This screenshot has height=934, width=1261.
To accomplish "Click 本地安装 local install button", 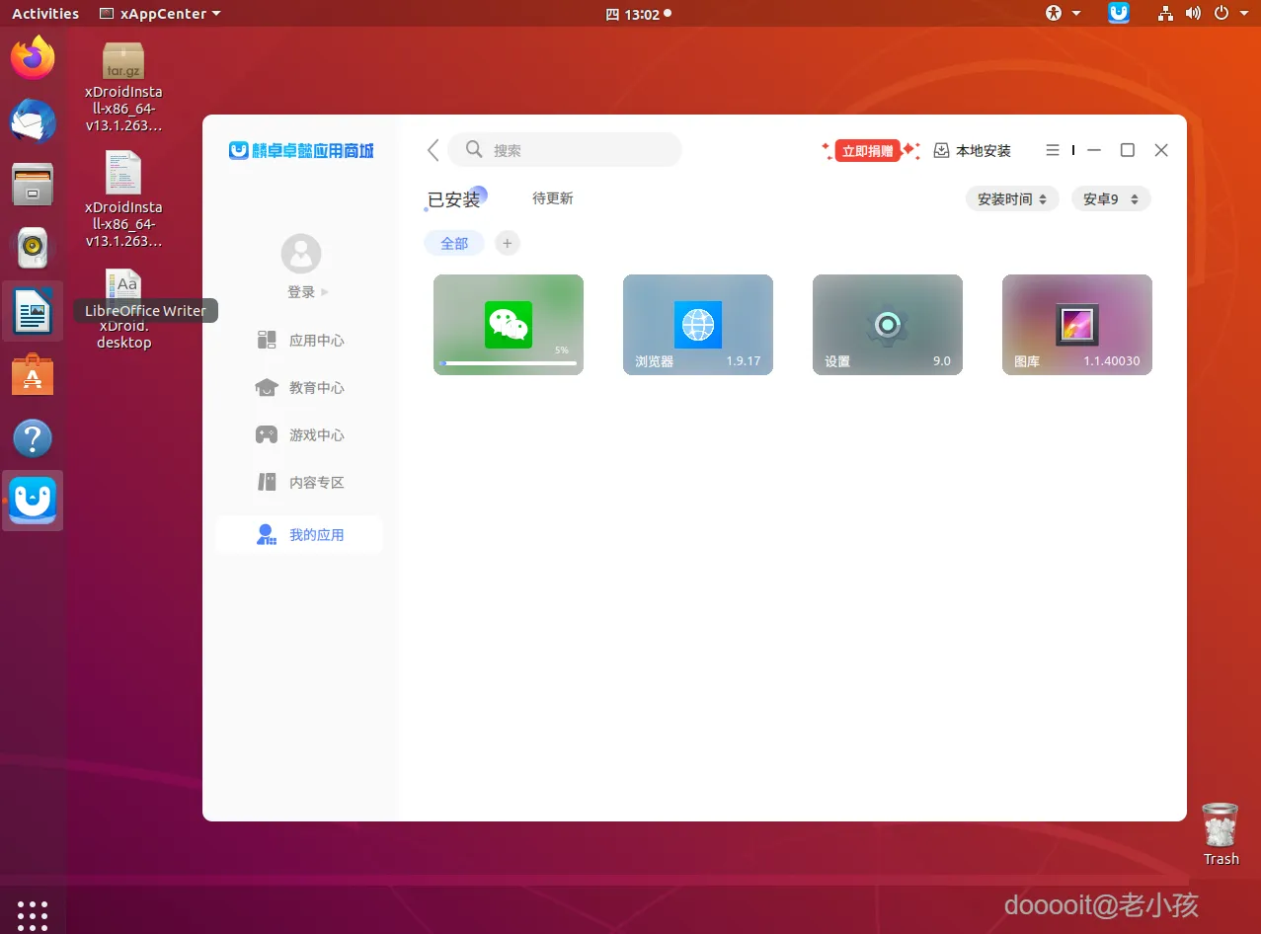I will 973,150.
